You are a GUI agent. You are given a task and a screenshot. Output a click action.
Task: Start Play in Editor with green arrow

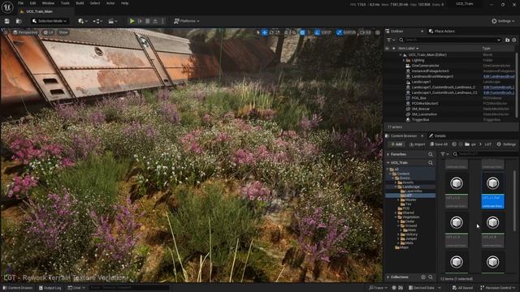pos(132,21)
